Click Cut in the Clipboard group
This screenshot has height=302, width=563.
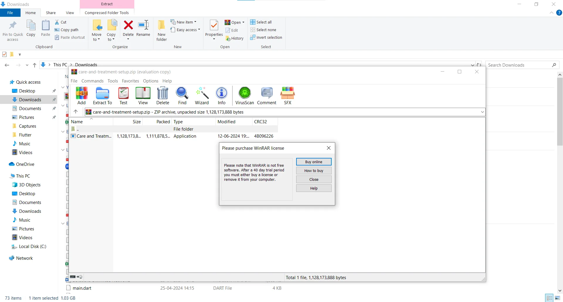[61, 22]
